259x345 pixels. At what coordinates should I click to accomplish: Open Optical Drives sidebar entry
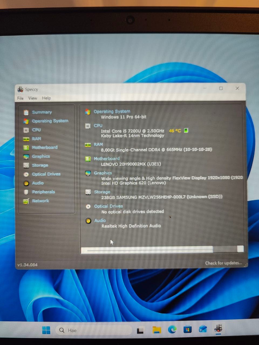point(42,174)
